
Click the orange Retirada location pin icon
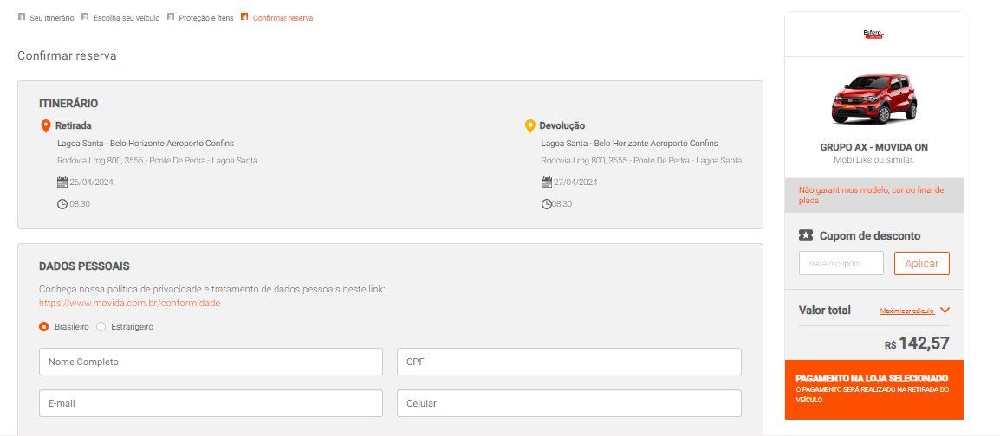[45, 126]
